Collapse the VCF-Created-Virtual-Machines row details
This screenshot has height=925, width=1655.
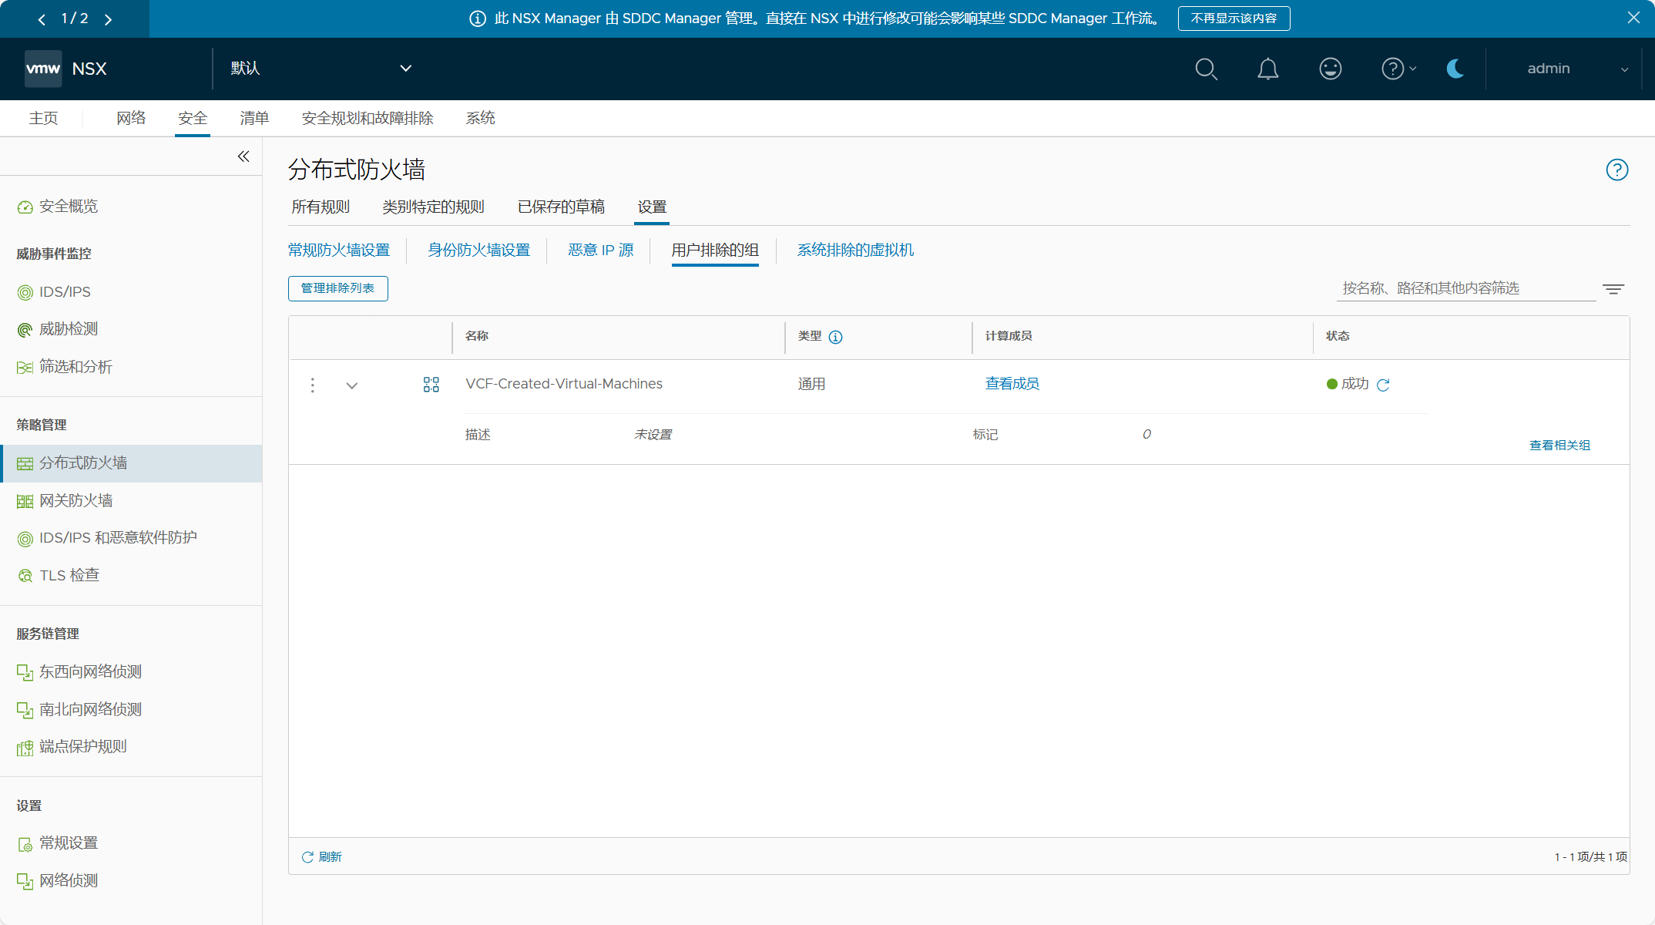(x=351, y=385)
